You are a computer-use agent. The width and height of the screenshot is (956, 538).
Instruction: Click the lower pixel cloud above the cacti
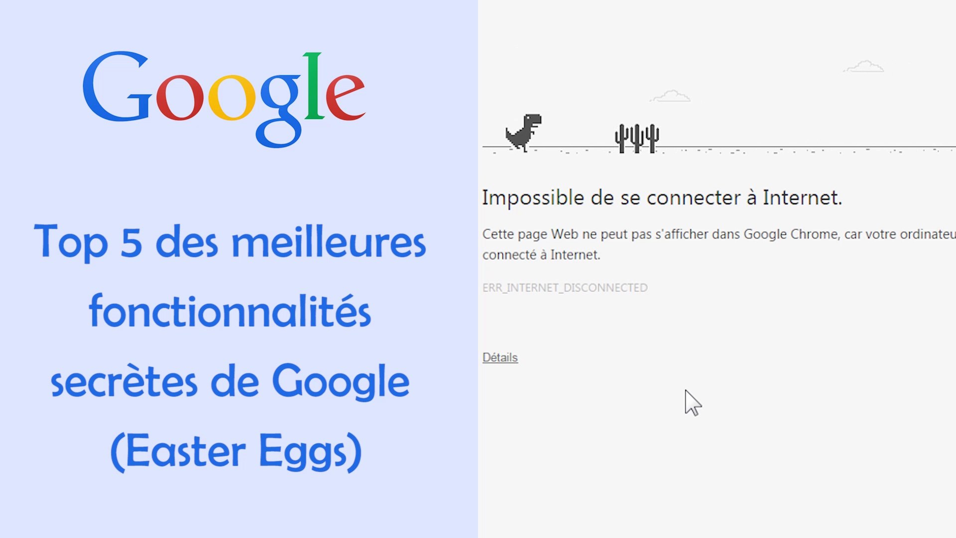tap(671, 96)
